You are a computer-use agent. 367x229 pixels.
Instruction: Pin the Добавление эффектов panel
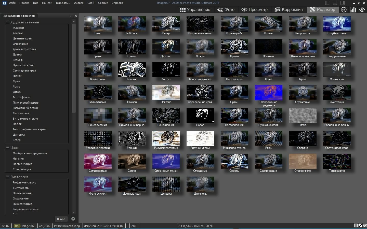[x=71, y=16]
